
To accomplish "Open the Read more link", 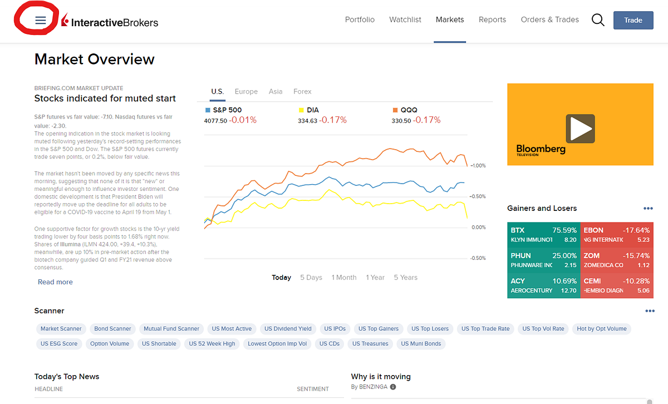I will click(x=55, y=282).
